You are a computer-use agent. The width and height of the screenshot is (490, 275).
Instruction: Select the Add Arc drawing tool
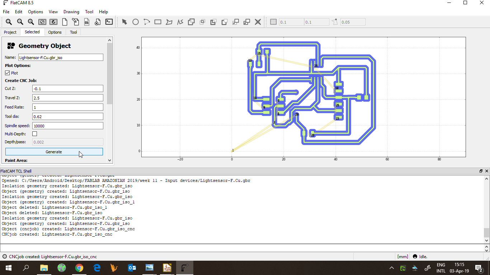(x=147, y=22)
